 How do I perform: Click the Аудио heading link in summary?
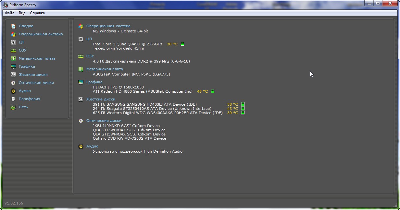click(x=92, y=146)
